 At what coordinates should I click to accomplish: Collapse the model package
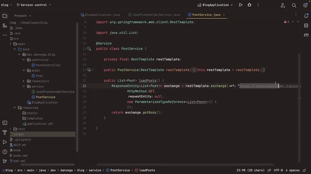pos(24,71)
